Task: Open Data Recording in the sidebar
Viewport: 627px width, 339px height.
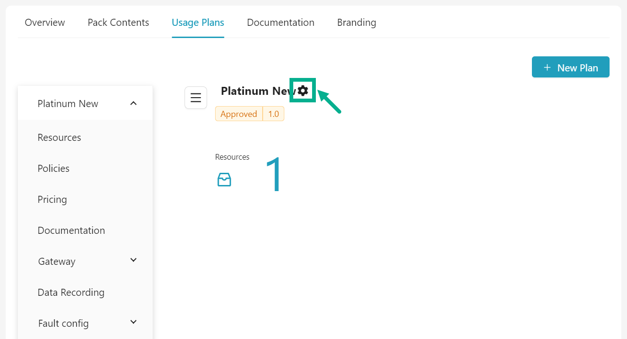Action: point(71,293)
